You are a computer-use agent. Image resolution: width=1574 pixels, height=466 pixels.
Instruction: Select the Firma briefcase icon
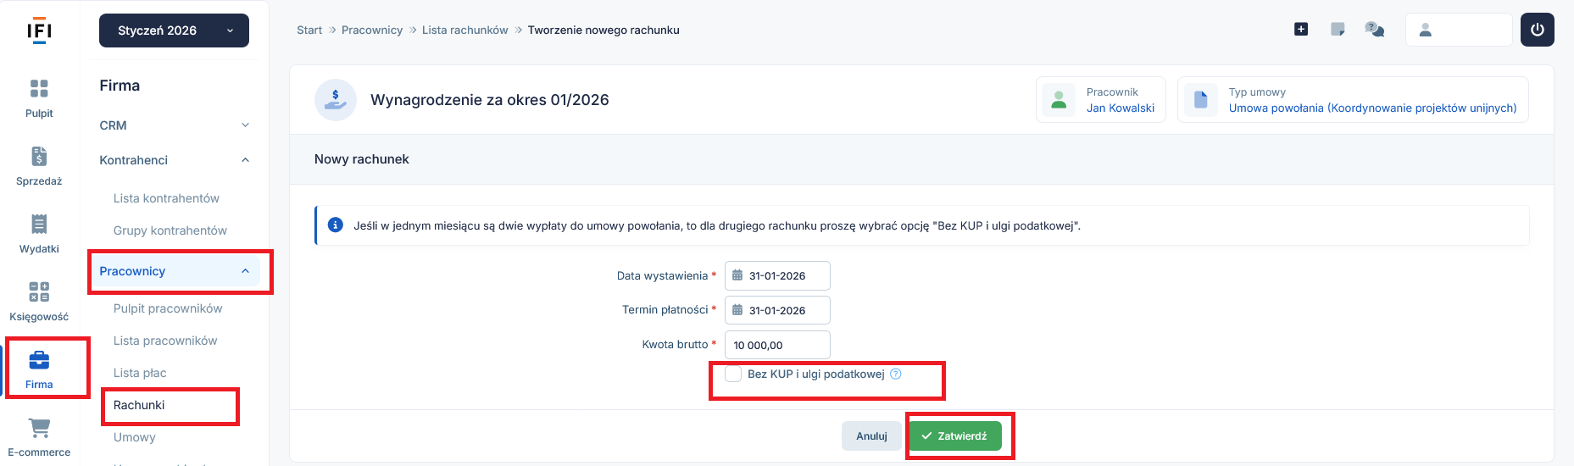[x=39, y=361]
